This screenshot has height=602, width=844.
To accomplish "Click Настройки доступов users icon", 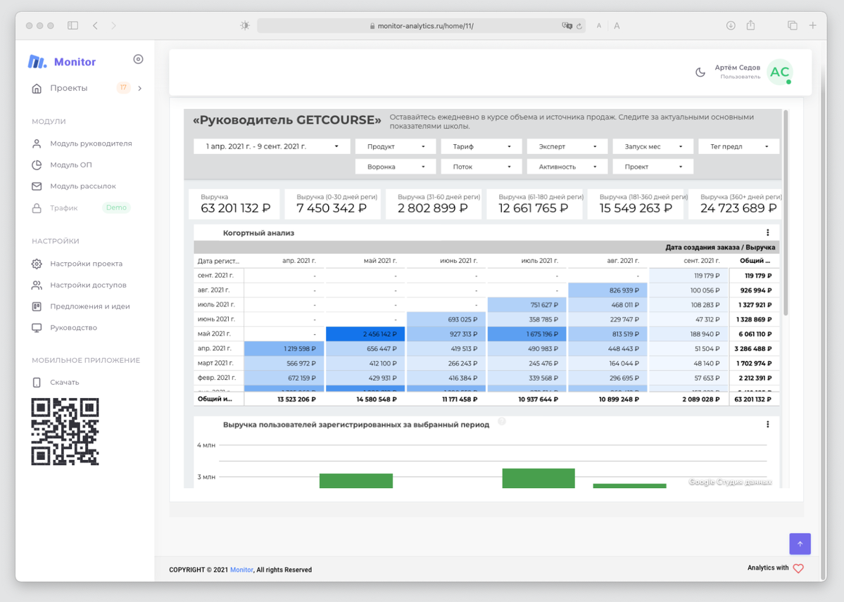I will 37,285.
